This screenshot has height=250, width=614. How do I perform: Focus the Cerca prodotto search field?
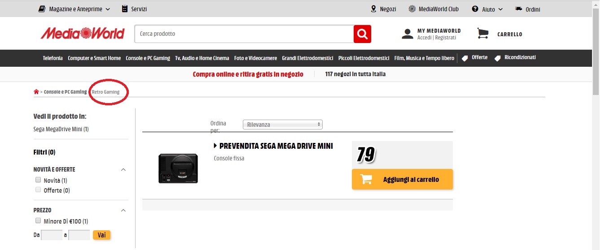coord(244,34)
